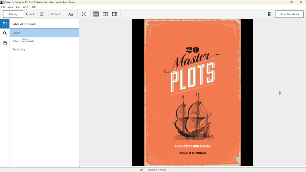Open the Tools menu

coord(25,7)
